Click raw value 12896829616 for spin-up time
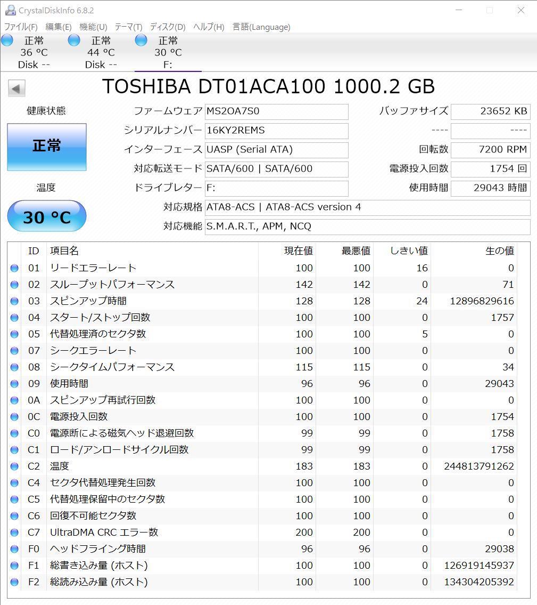This screenshot has width=537, height=605. [x=482, y=301]
